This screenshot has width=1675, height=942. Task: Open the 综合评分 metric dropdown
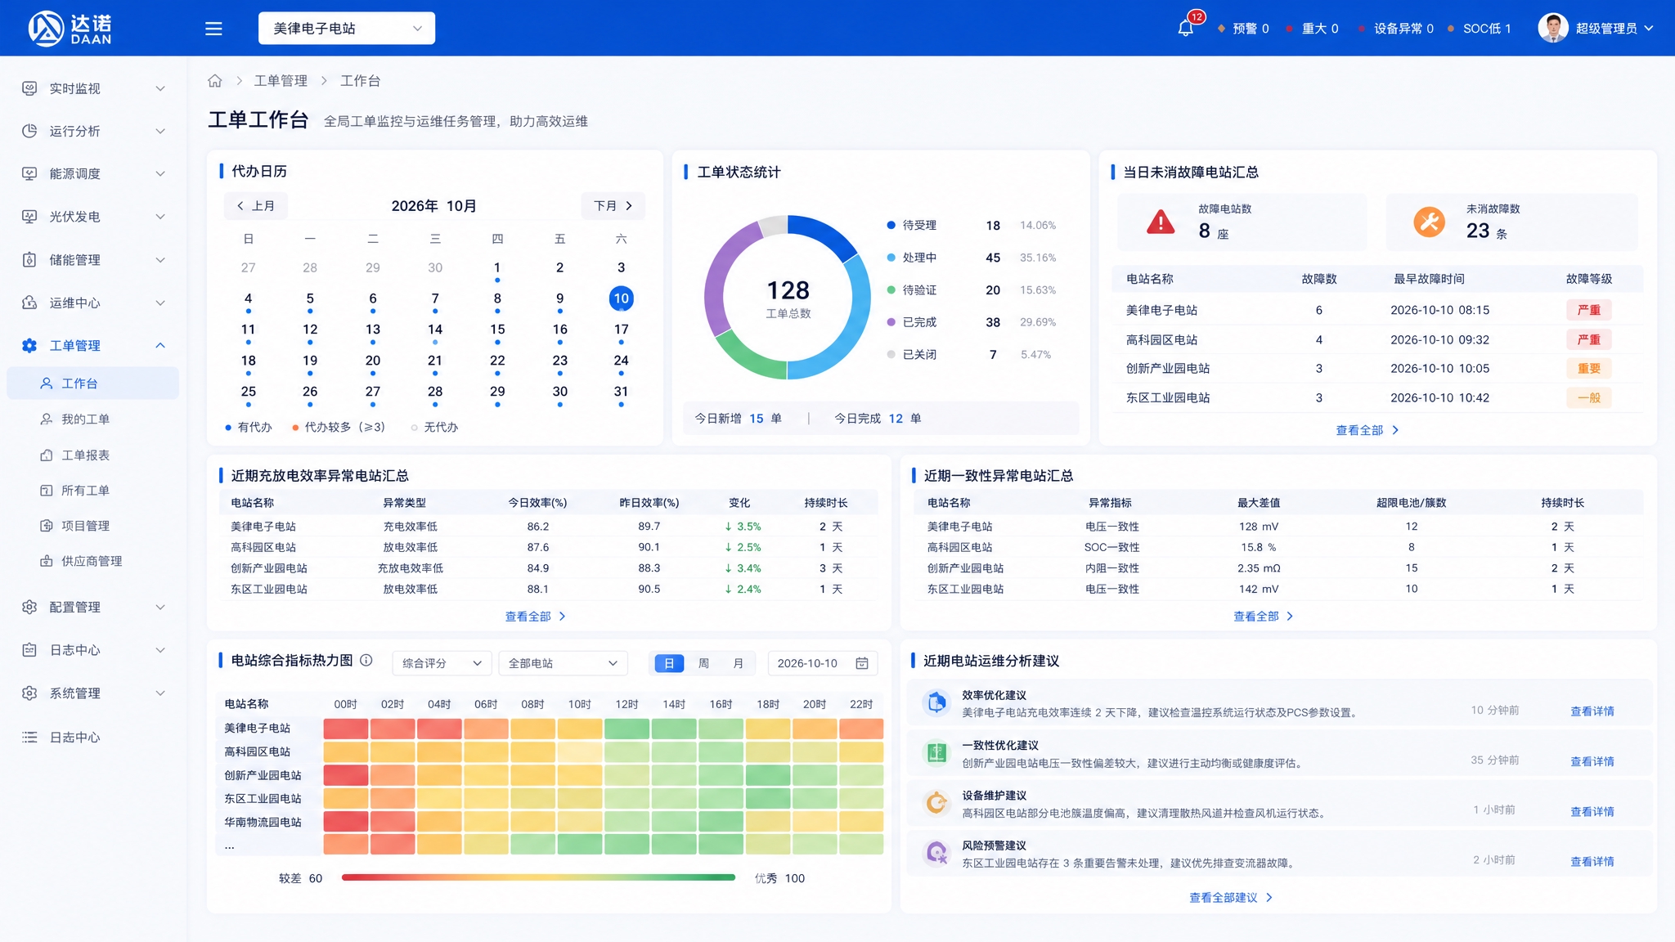pyautogui.click(x=442, y=663)
